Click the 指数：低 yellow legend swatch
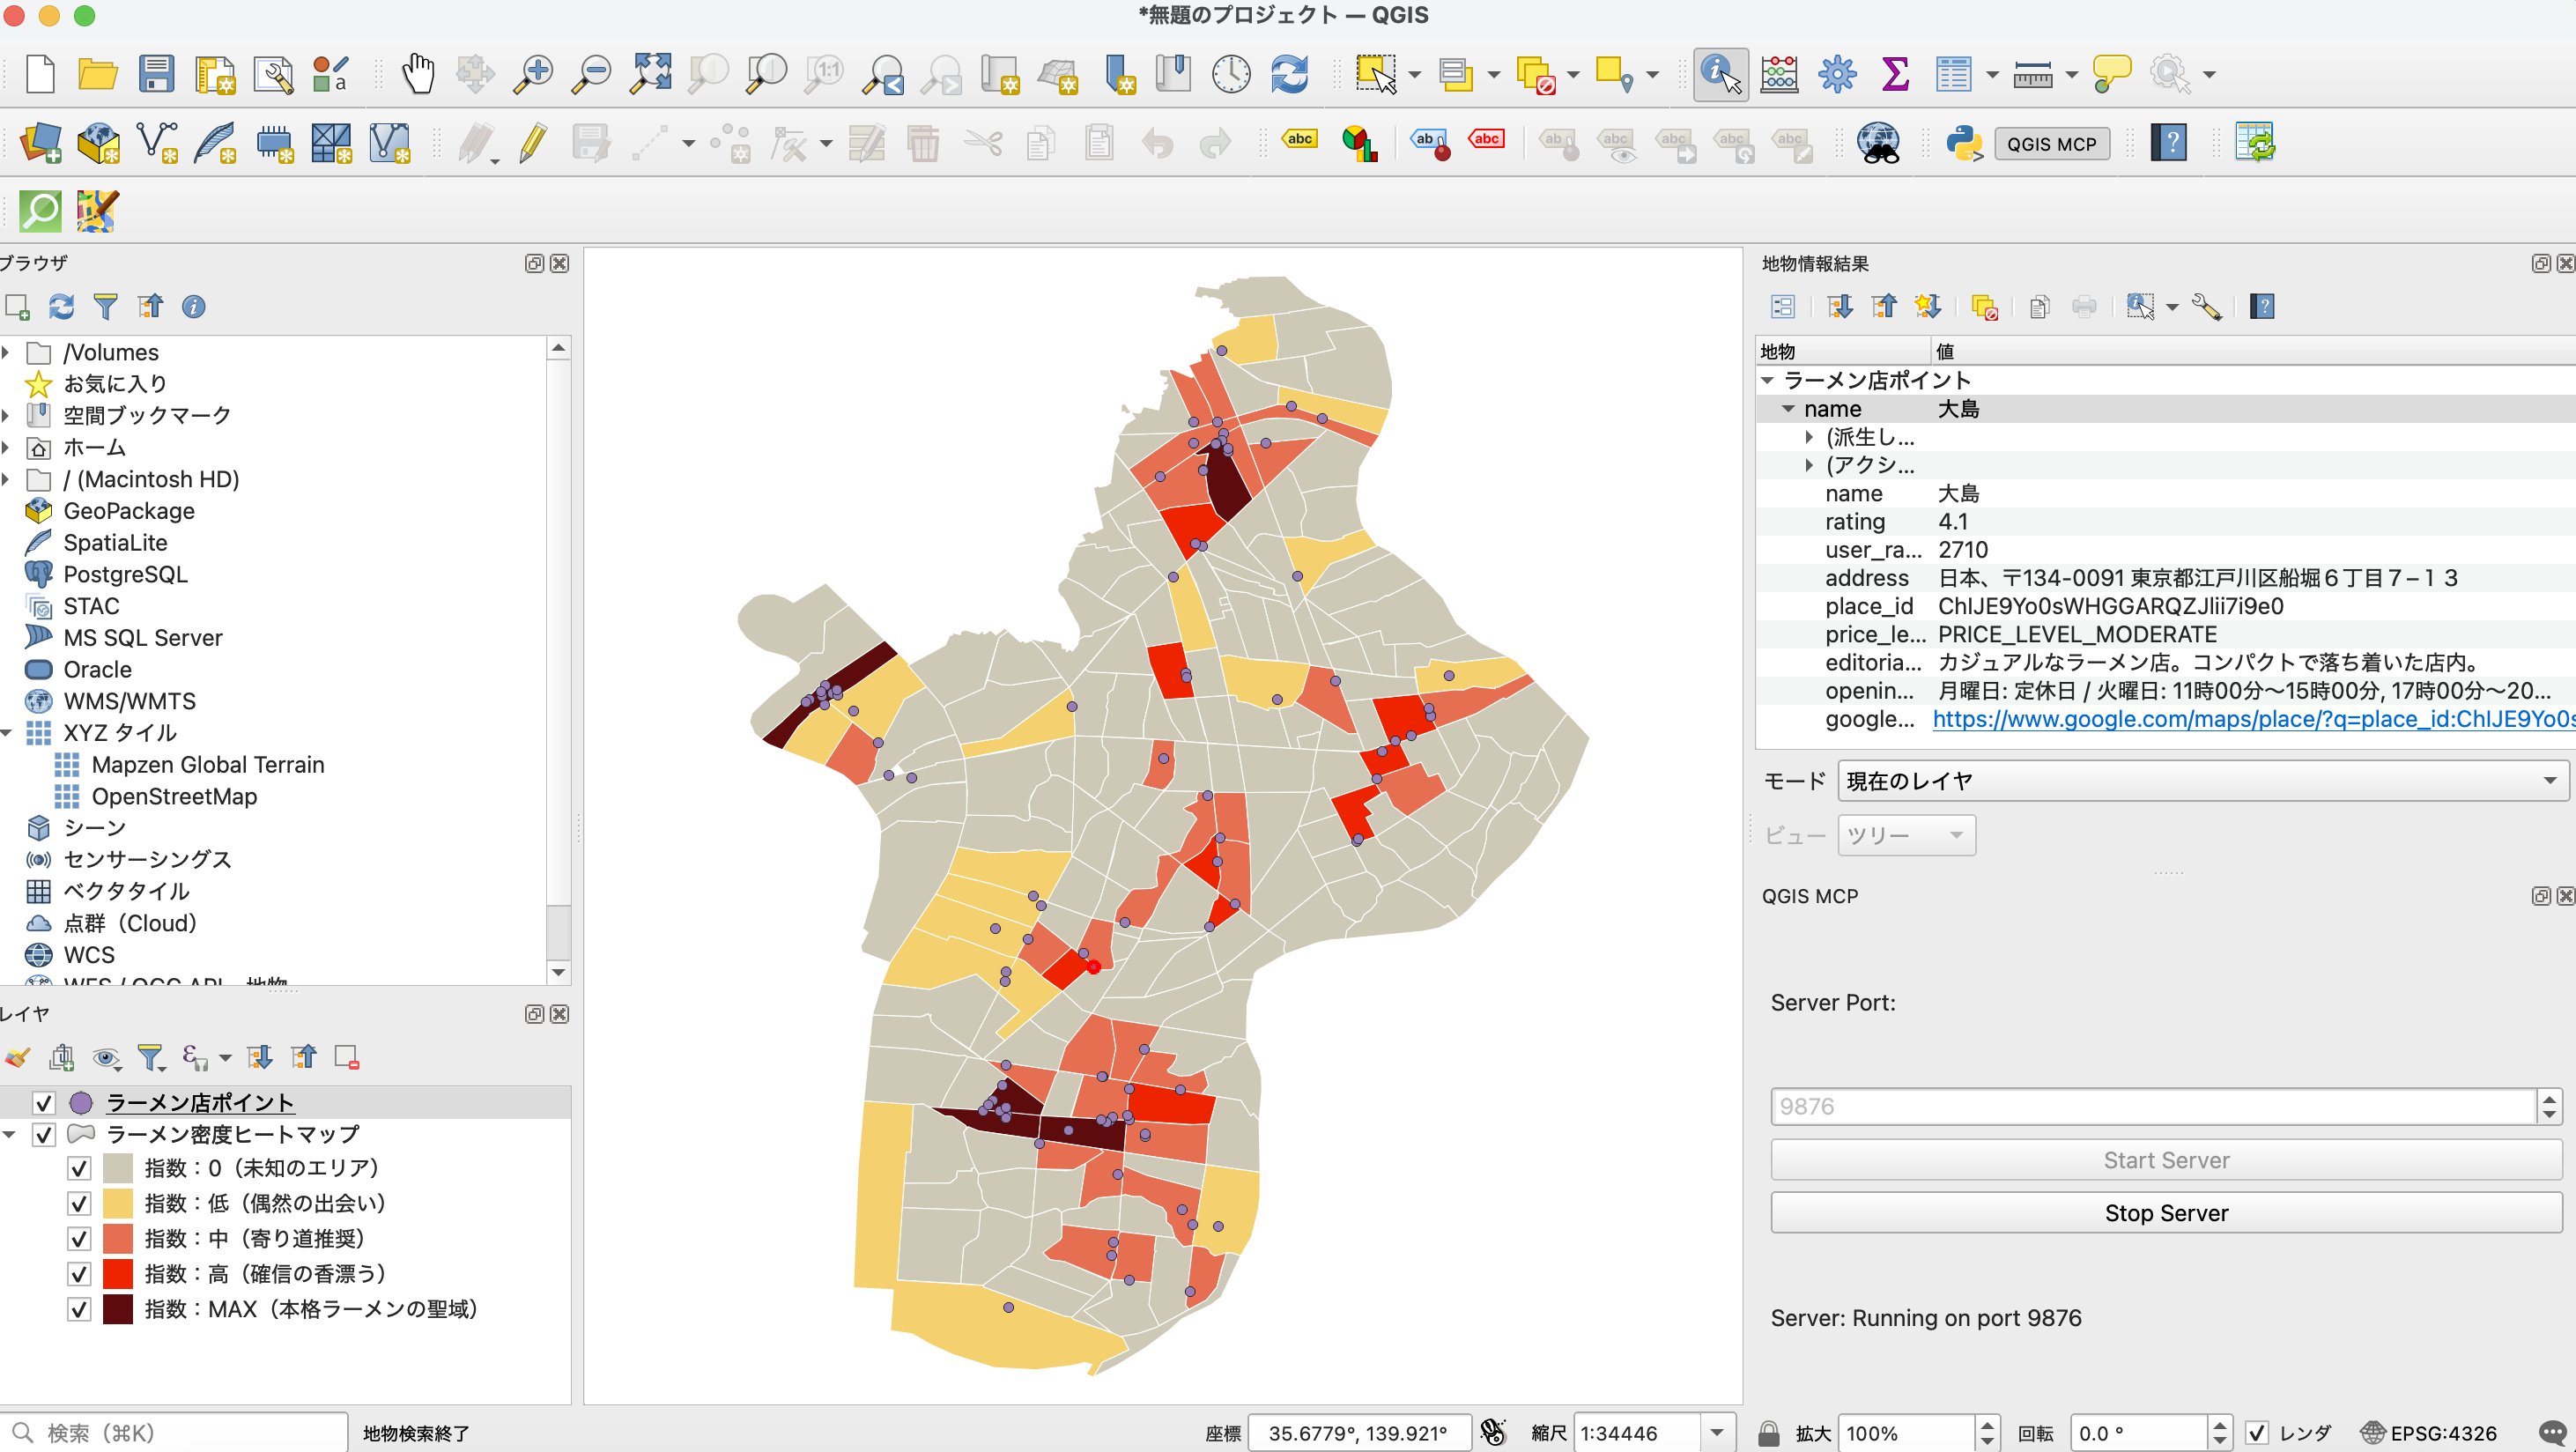This screenshot has width=2576, height=1452. (118, 1203)
